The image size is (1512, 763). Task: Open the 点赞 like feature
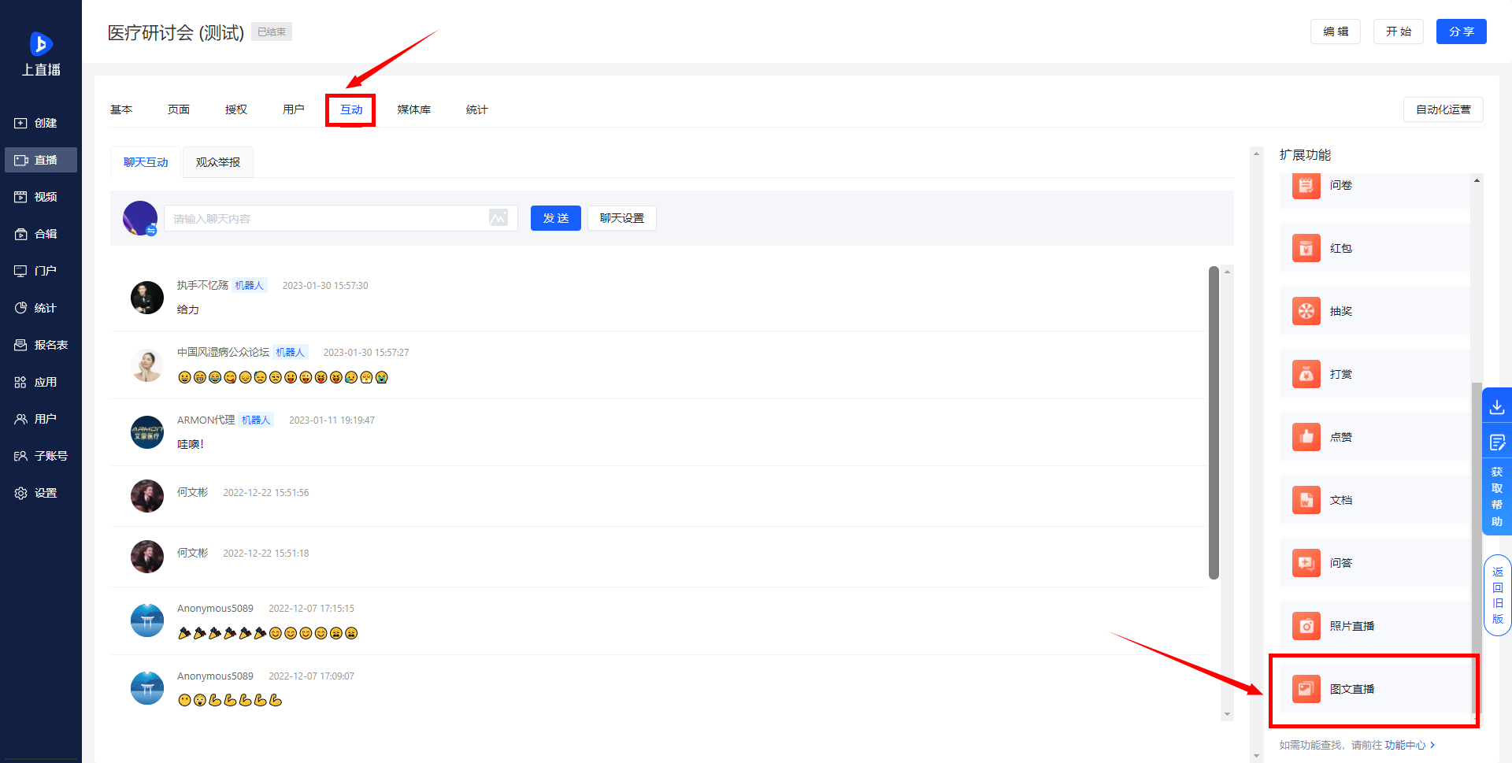point(1374,437)
